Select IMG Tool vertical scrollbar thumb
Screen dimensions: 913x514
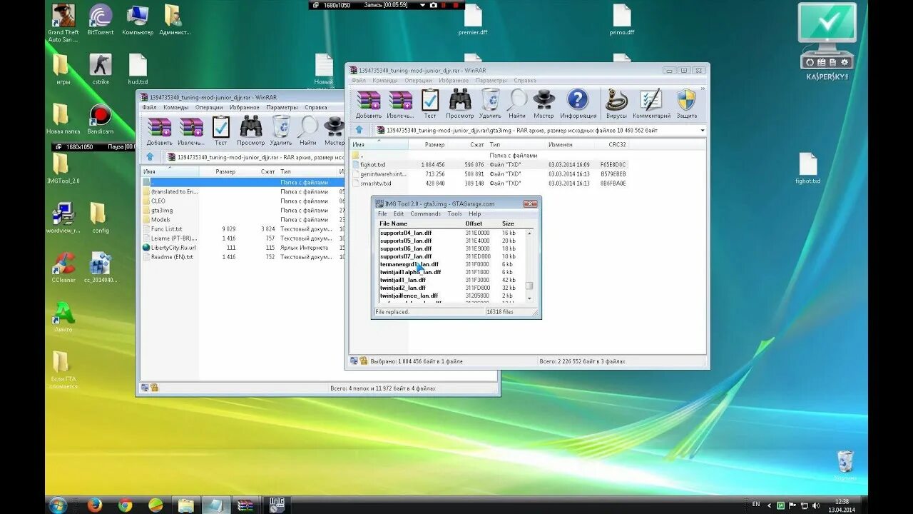click(x=529, y=286)
